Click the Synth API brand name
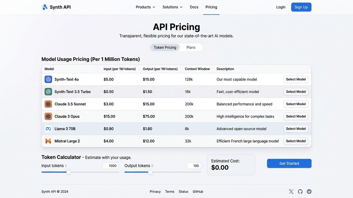The height and width of the screenshot is (198, 353). [x=60, y=7]
